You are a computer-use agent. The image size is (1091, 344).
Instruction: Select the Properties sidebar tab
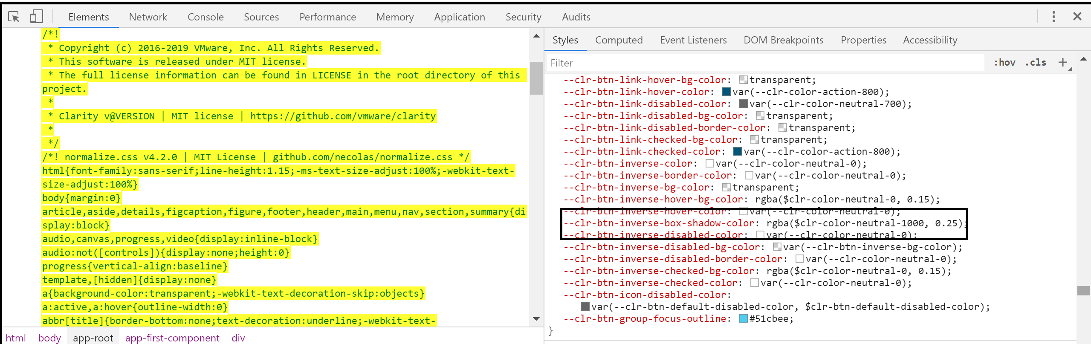(863, 40)
